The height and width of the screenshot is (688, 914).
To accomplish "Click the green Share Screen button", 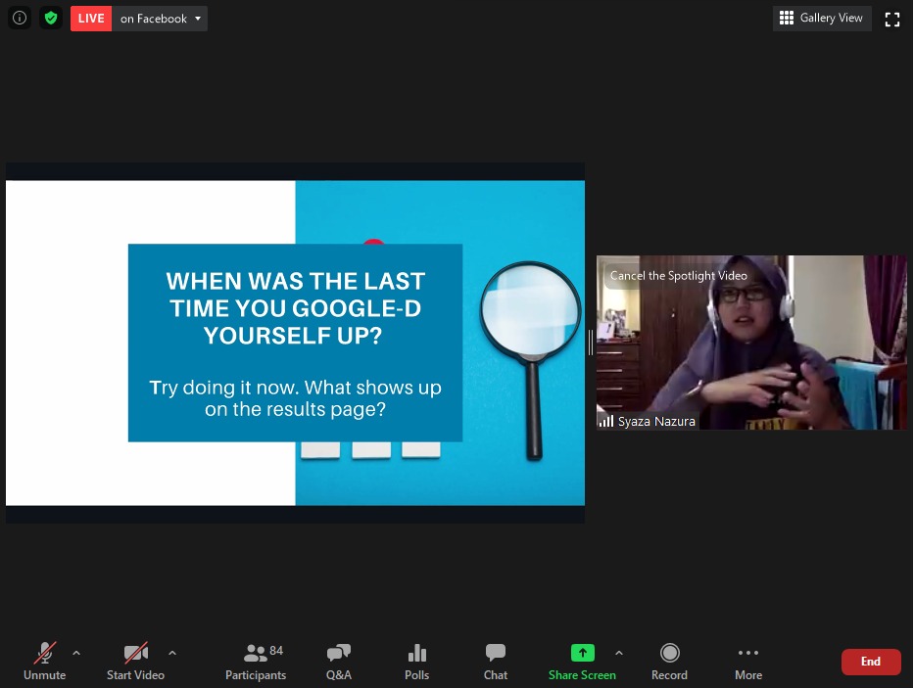I will pos(582,662).
